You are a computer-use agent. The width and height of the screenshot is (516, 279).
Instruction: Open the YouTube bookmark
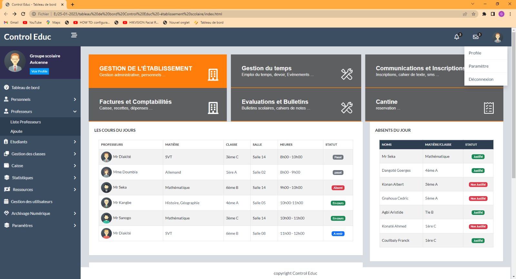(x=32, y=23)
